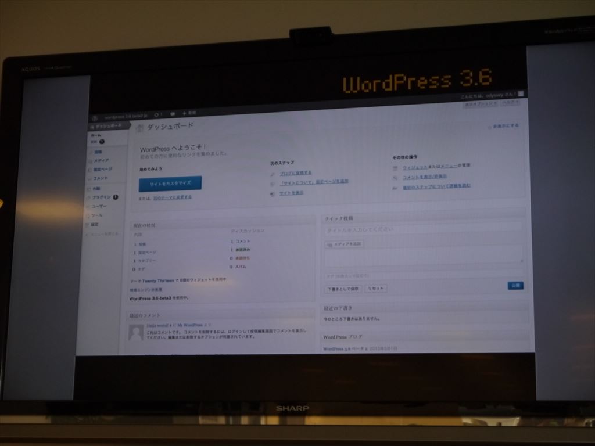Click the サイトを表示 link

[292, 193]
